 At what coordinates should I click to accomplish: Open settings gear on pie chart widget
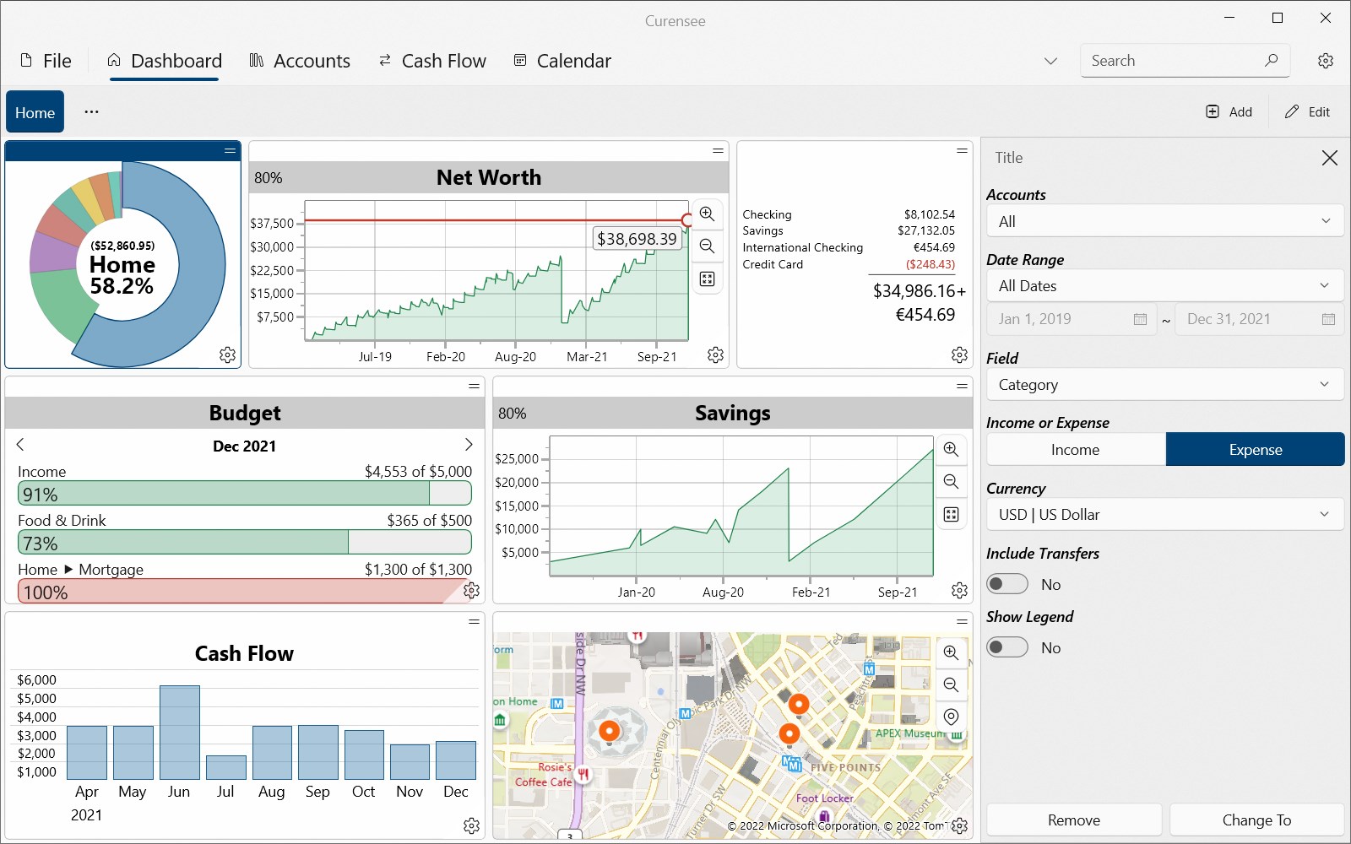coord(227,354)
